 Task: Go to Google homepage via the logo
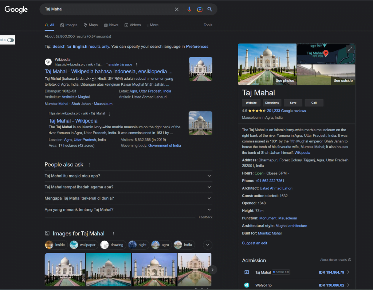point(16,9)
